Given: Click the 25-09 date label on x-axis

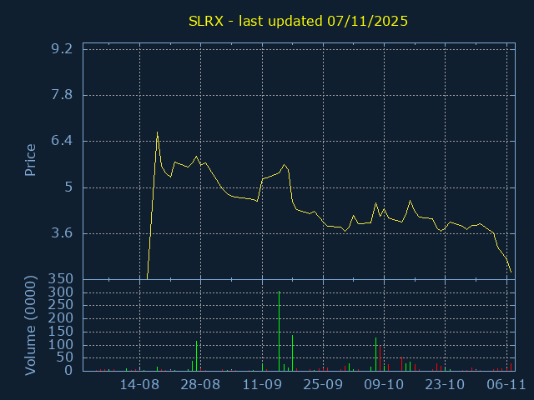Looking at the screenshot, I should pyautogui.click(x=323, y=385).
